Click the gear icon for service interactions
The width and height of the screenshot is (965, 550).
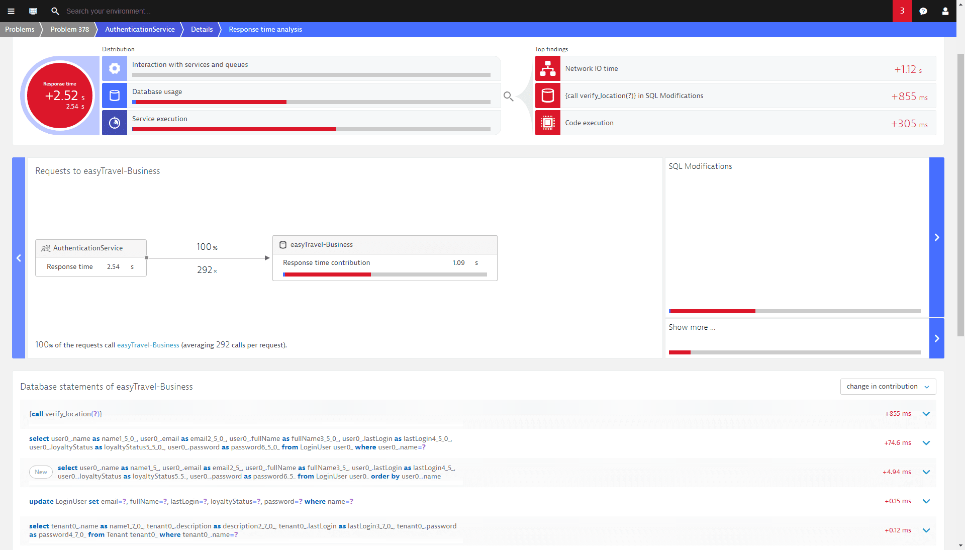pyautogui.click(x=115, y=68)
